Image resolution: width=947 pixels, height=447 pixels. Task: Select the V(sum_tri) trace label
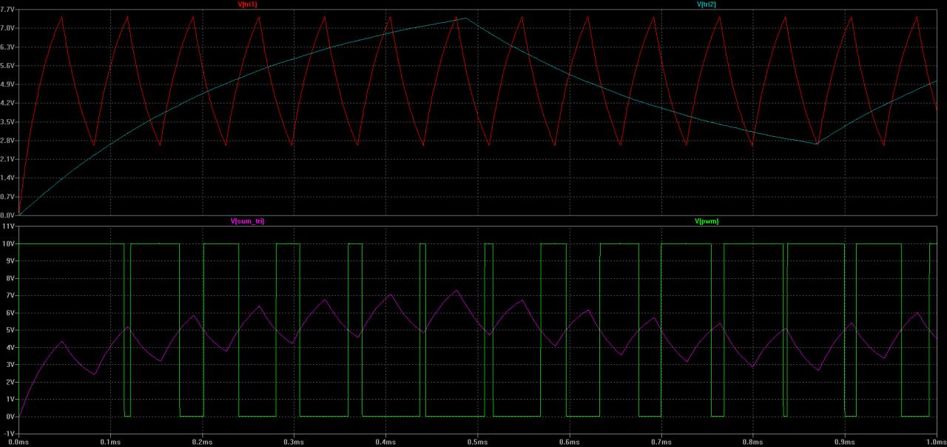point(247,221)
